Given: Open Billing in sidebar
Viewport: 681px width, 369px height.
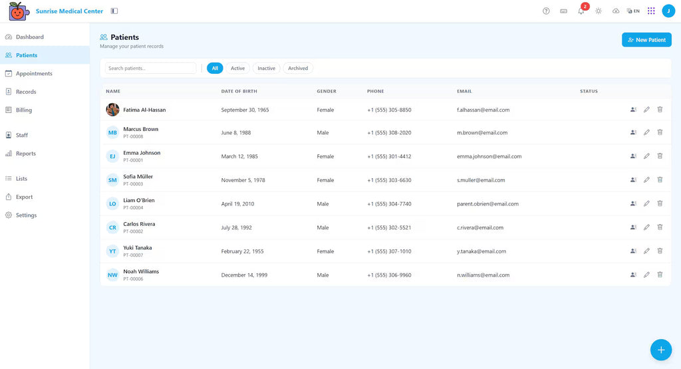Looking at the screenshot, I should point(45,110).
